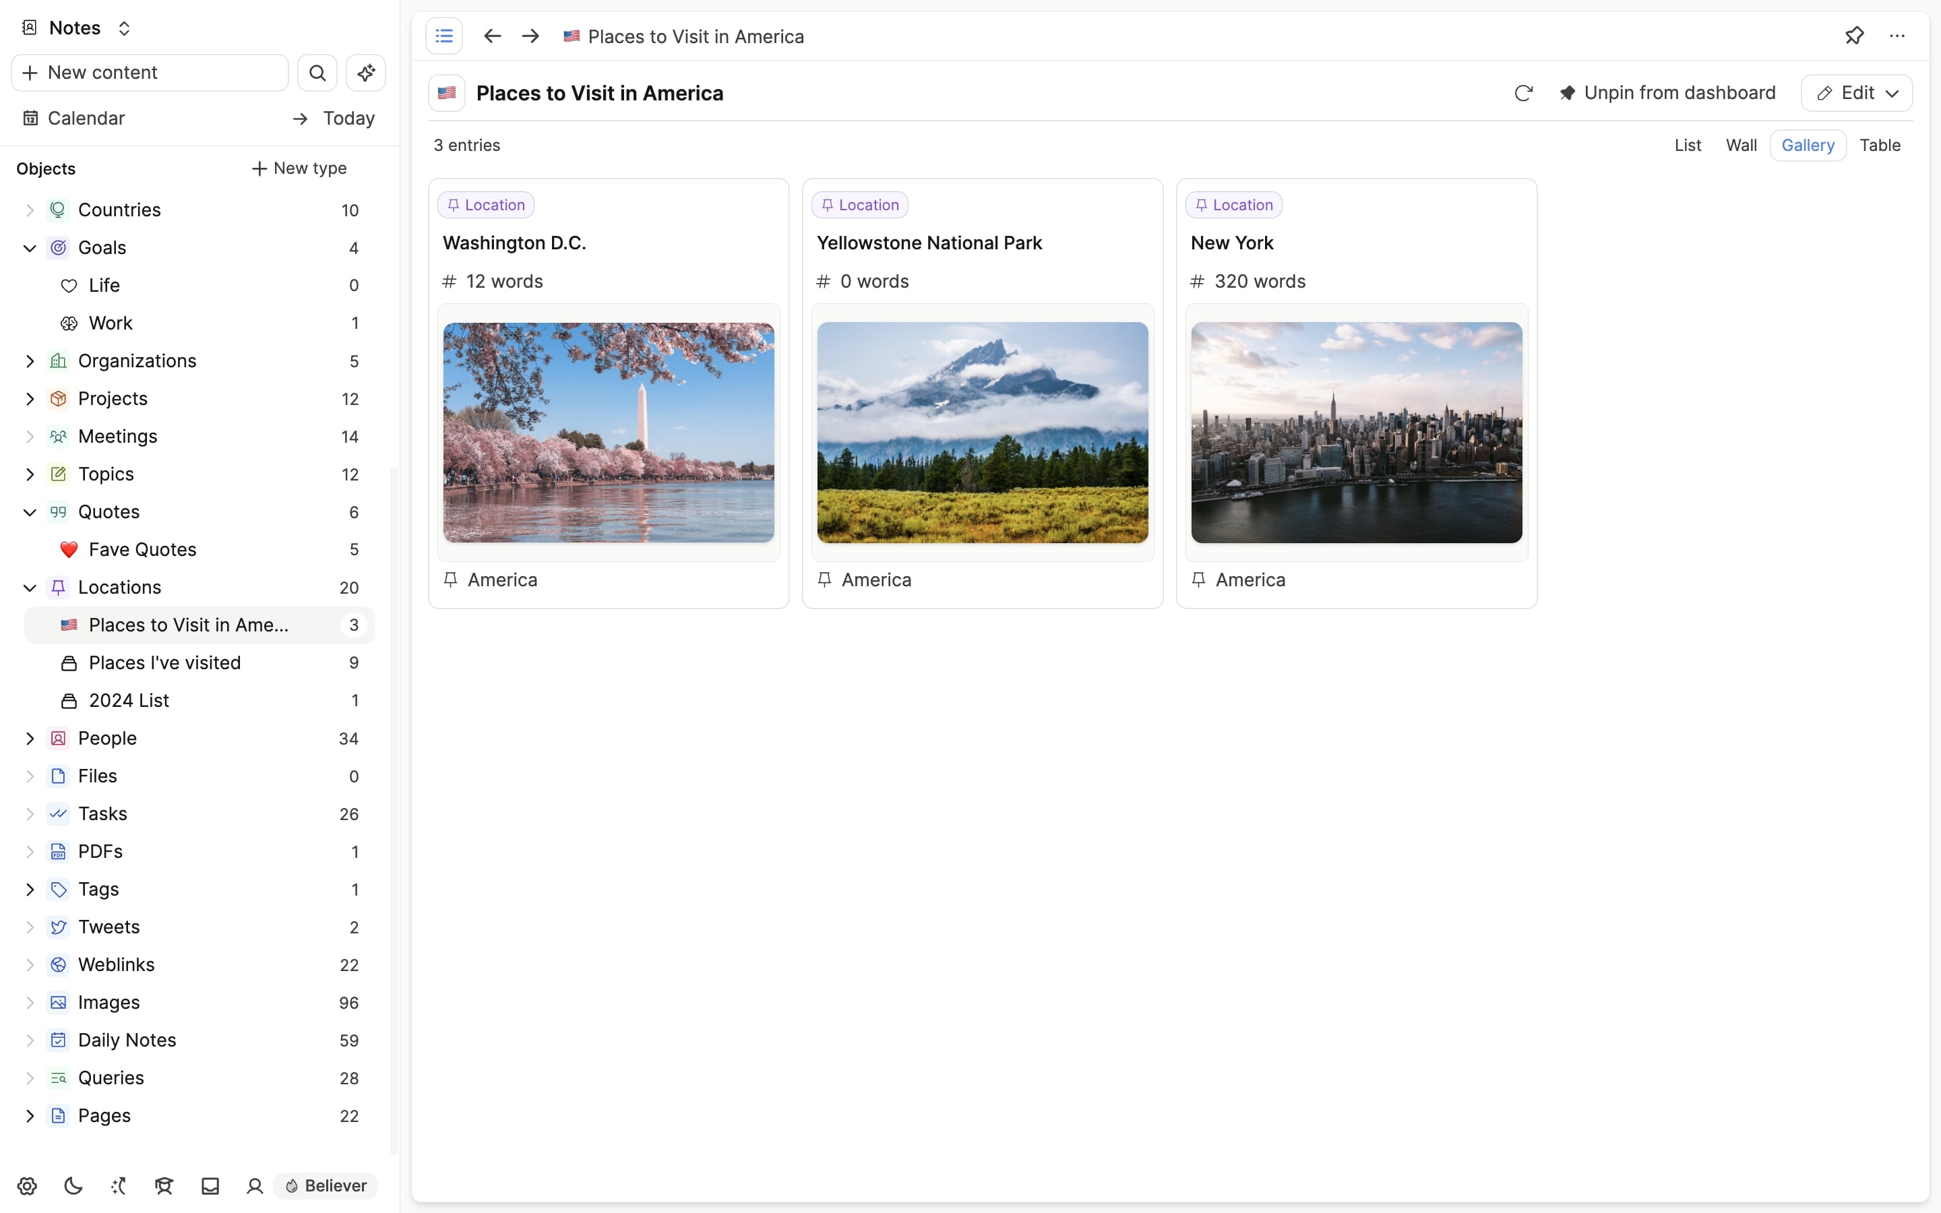The height and width of the screenshot is (1213, 1941).
Task: Open the Believer plan badge
Action: tap(326, 1186)
